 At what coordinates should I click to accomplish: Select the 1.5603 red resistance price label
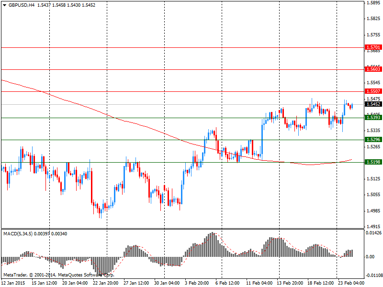pos(373,69)
